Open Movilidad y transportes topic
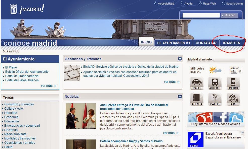 click(20, 138)
